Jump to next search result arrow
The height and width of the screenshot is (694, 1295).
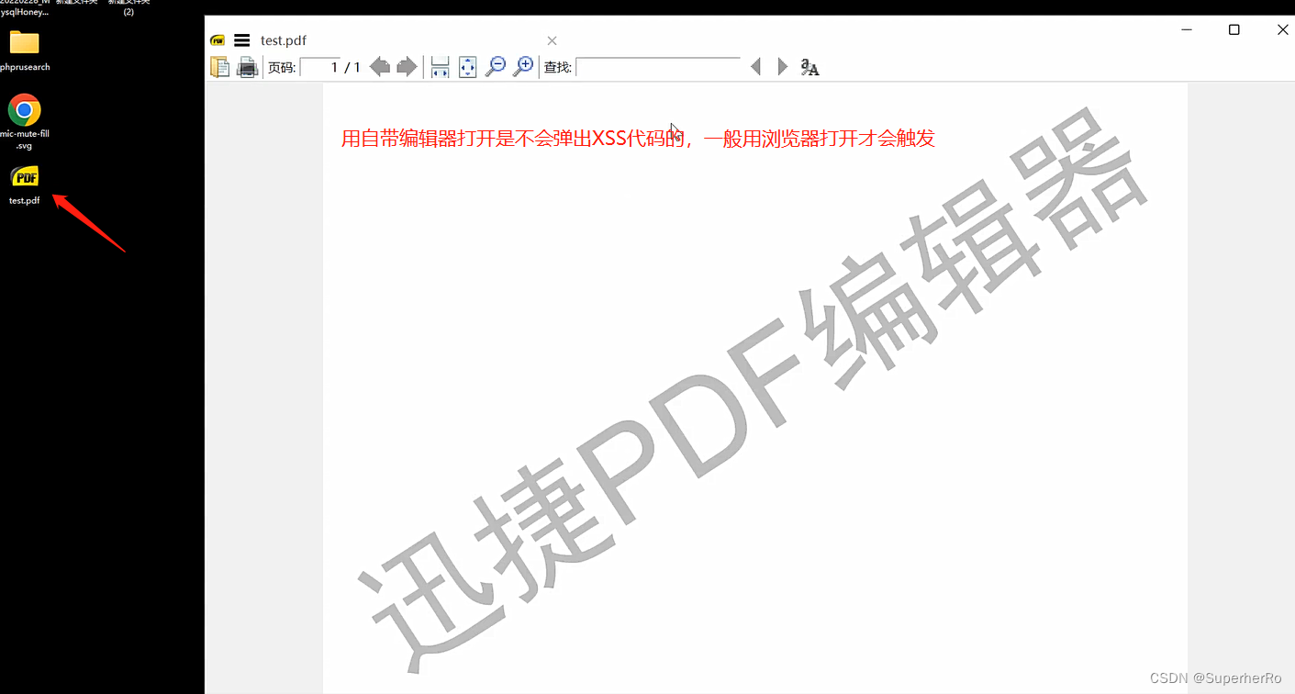pos(781,66)
